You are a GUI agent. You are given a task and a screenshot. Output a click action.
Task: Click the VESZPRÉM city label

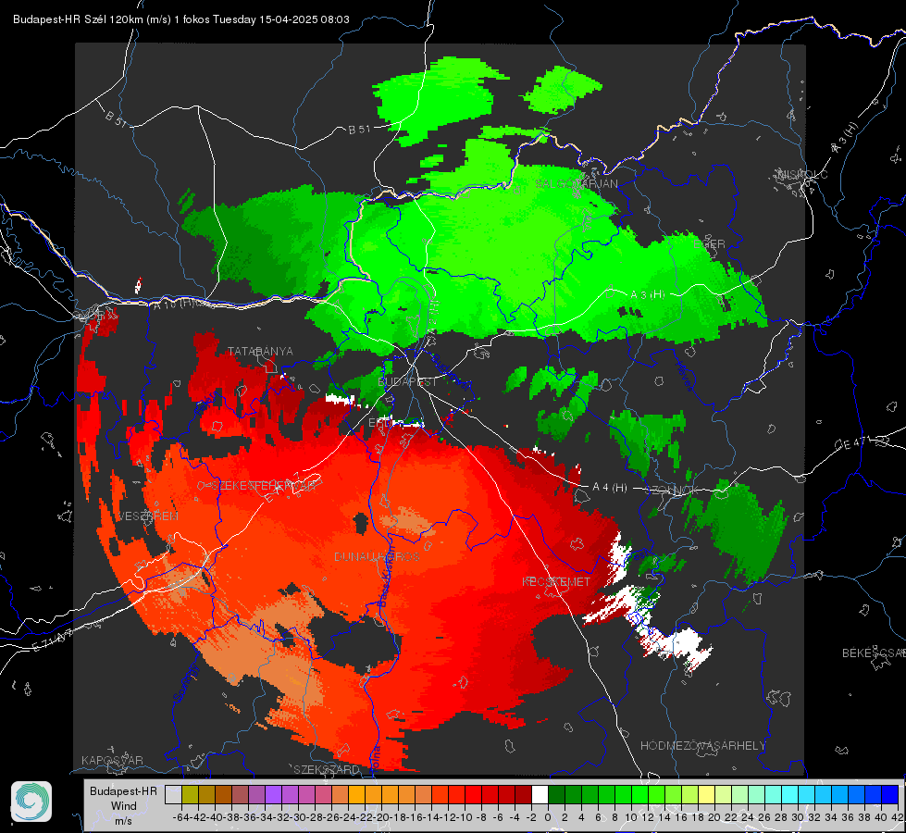(148, 516)
